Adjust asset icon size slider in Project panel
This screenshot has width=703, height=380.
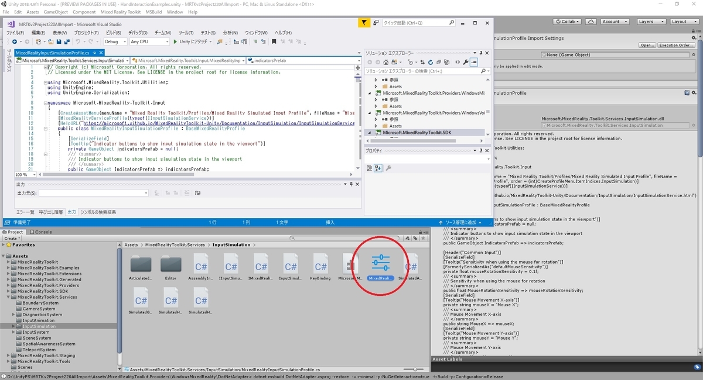(x=415, y=369)
